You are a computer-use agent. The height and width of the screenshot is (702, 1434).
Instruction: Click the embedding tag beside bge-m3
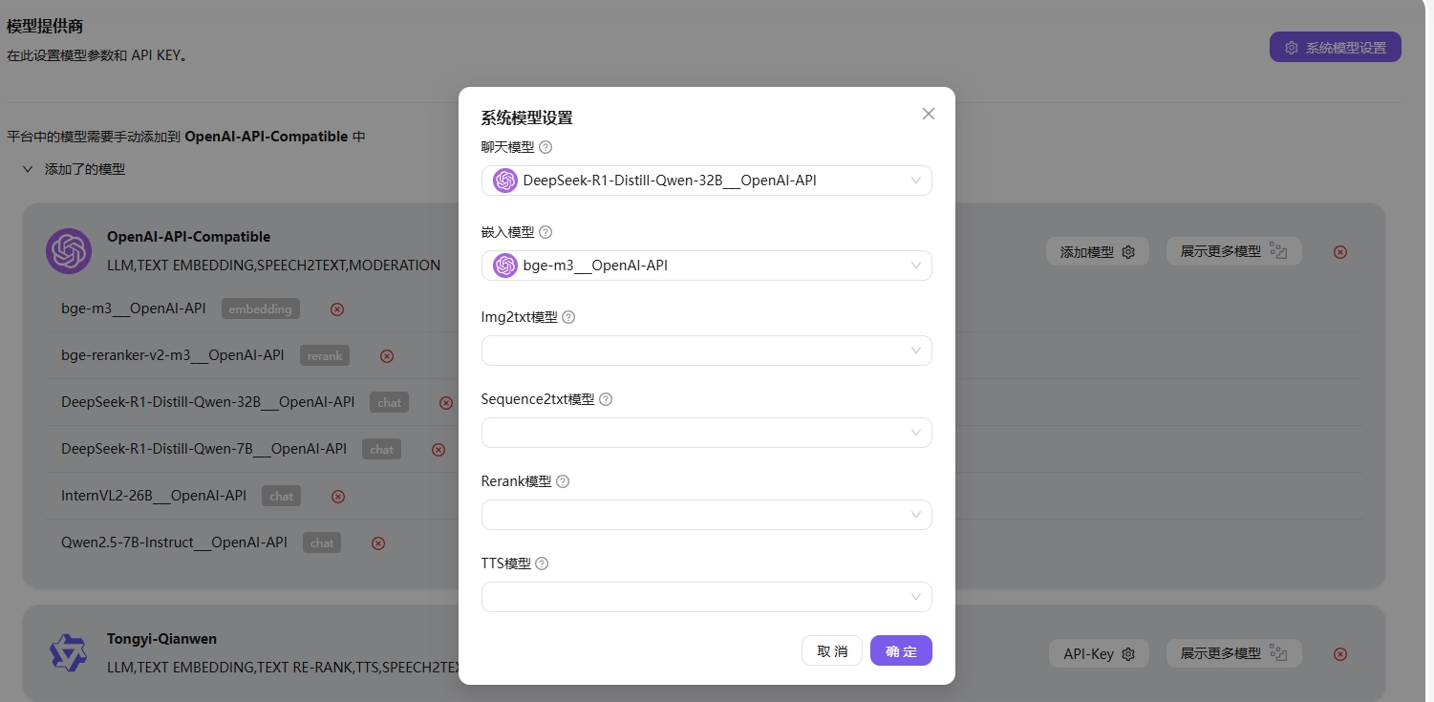[261, 308]
